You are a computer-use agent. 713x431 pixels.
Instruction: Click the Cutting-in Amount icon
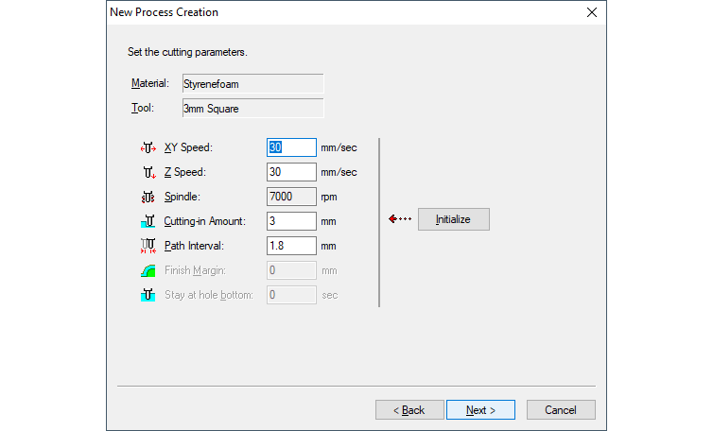point(147,221)
